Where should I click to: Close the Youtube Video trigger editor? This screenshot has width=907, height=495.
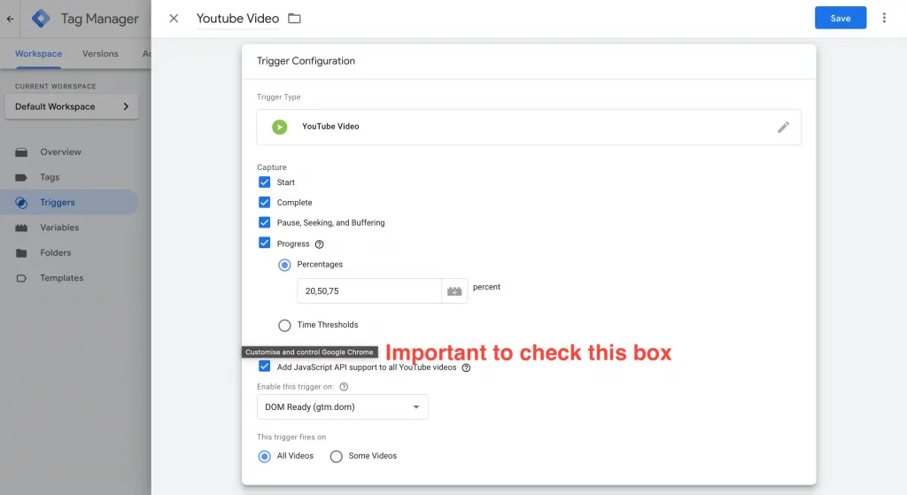(x=174, y=19)
